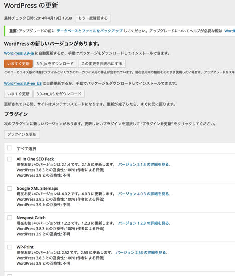Click the All In One SEO Pack name
The width and height of the screenshot is (235, 276).
(x=35, y=159)
